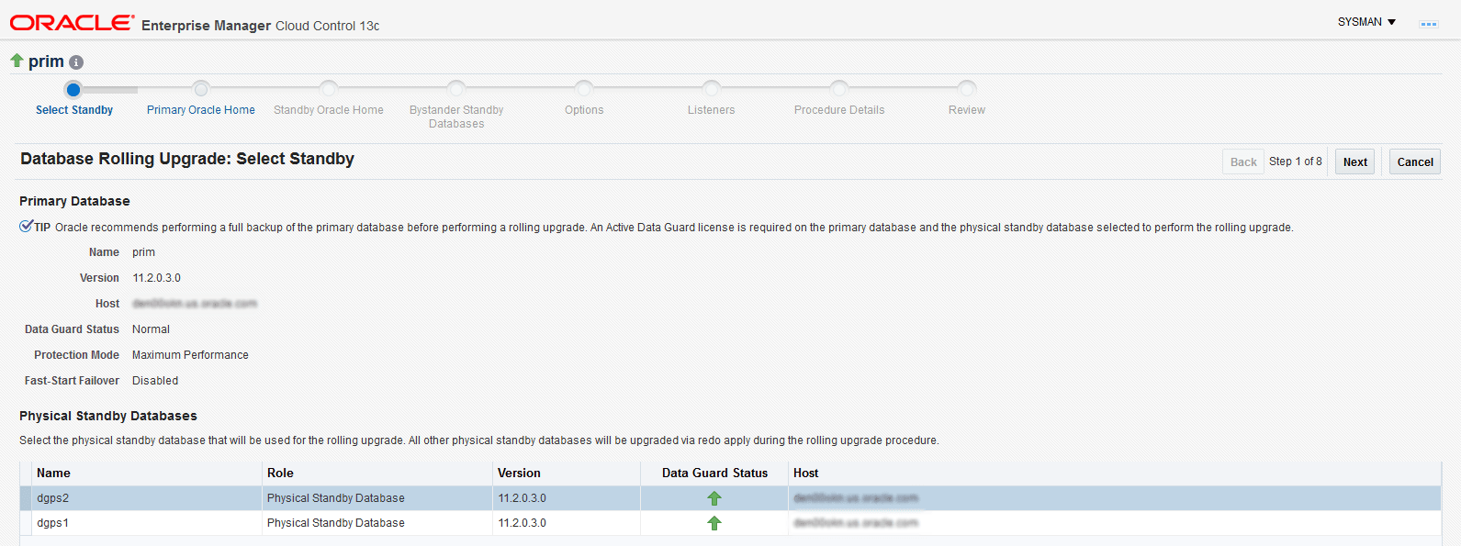Click the dgps2 Data Guard status arrow
Screen dimensions: 1461x546
click(x=714, y=498)
